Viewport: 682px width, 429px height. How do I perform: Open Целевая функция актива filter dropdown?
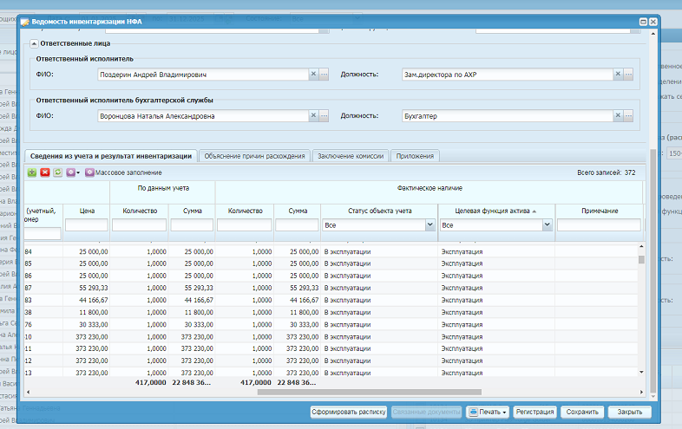click(548, 225)
